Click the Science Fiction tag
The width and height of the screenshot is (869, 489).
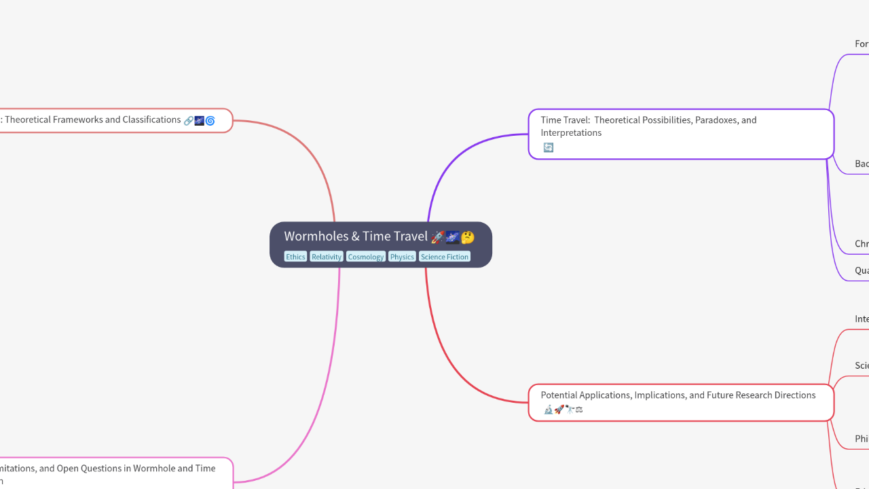445,257
